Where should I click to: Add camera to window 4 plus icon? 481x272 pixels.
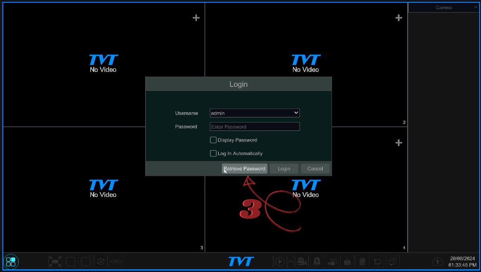point(398,142)
